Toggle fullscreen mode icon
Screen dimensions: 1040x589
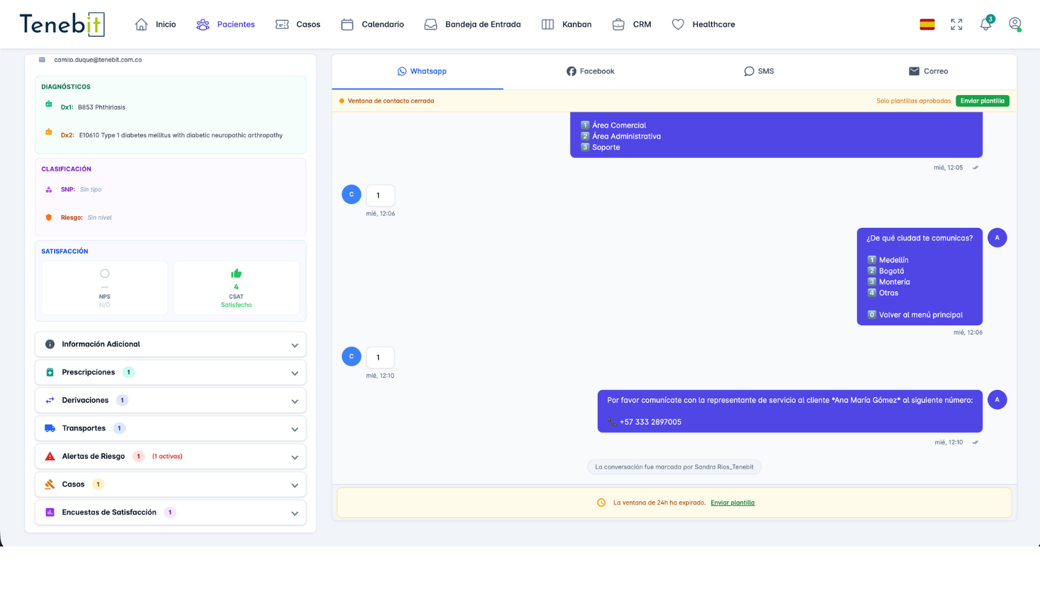coord(956,24)
